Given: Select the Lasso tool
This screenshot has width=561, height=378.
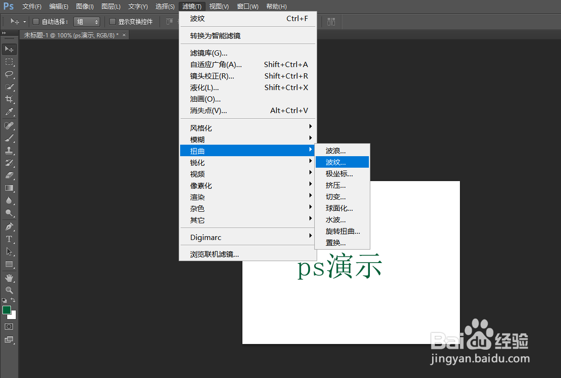Looking at the screenshot, I should pos(9,74).
